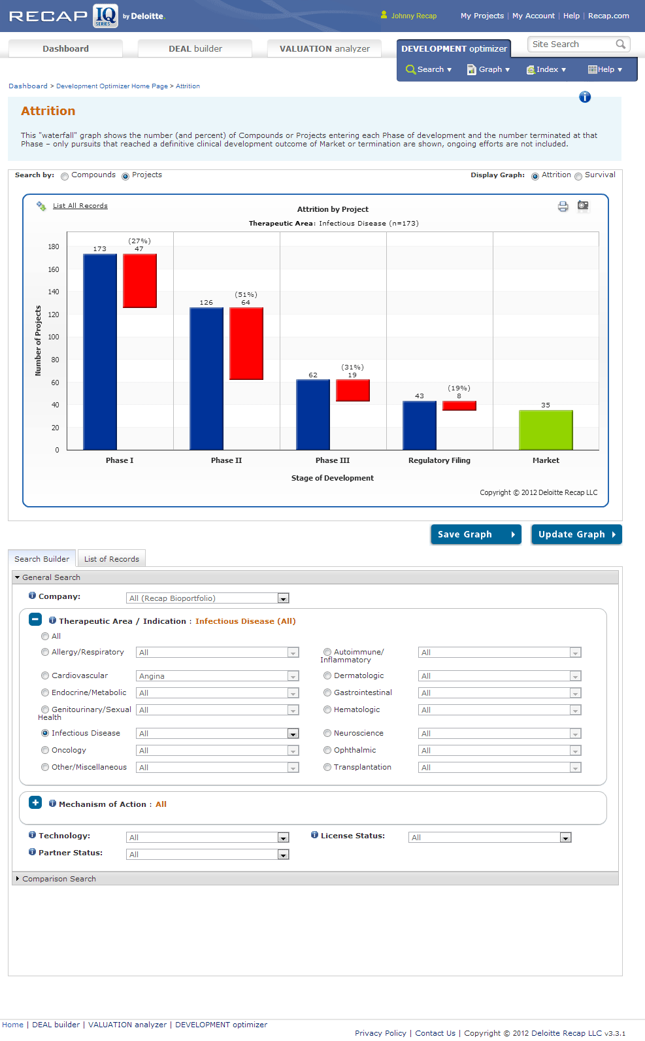This screenshot has width=645, height=1041.
Task: Open the Company dropdown
Action: [x=282, y=598]
